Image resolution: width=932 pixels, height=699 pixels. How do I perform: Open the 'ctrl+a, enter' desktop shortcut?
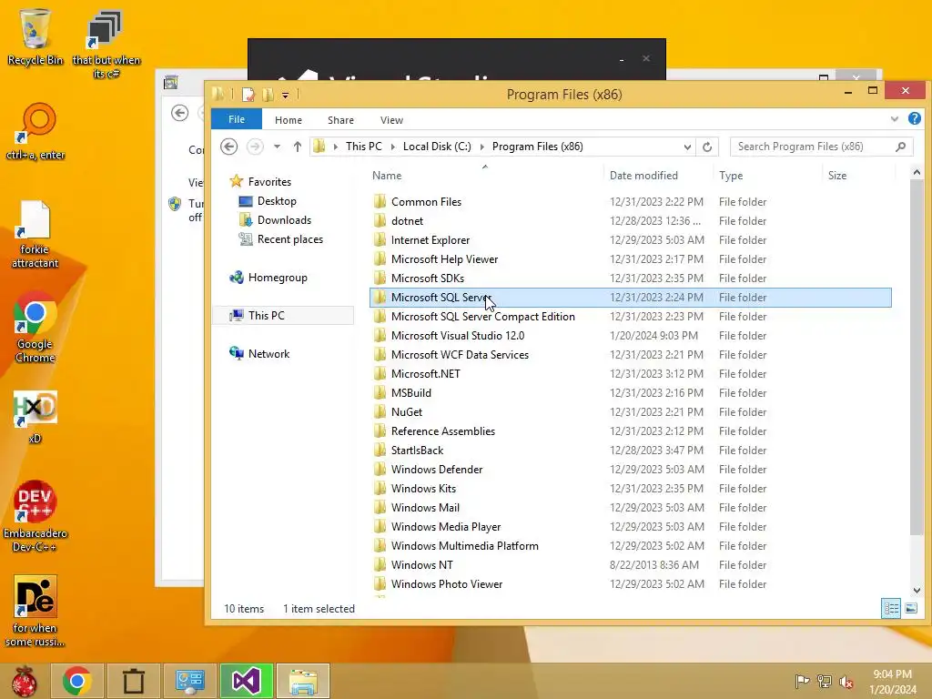(x=35, y=132)
